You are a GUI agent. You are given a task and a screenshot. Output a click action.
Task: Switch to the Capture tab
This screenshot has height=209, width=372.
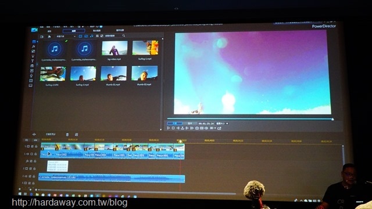point(49,31)
